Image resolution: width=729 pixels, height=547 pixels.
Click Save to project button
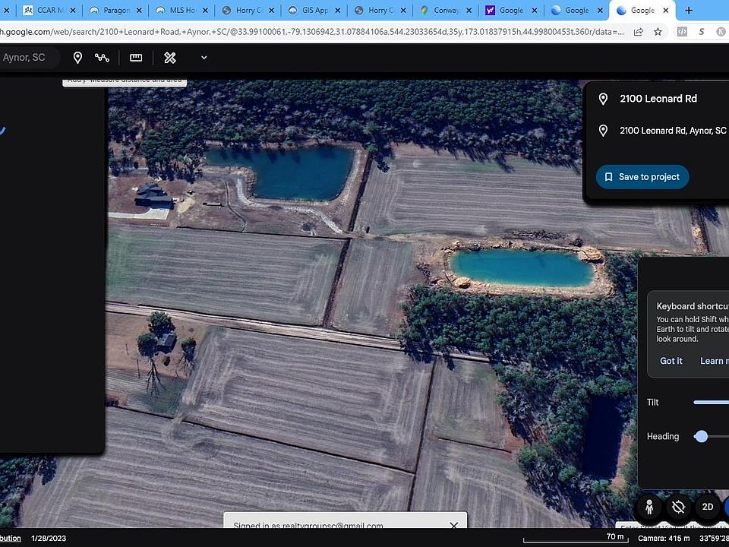pyautogui.click(x=642, y=177)
